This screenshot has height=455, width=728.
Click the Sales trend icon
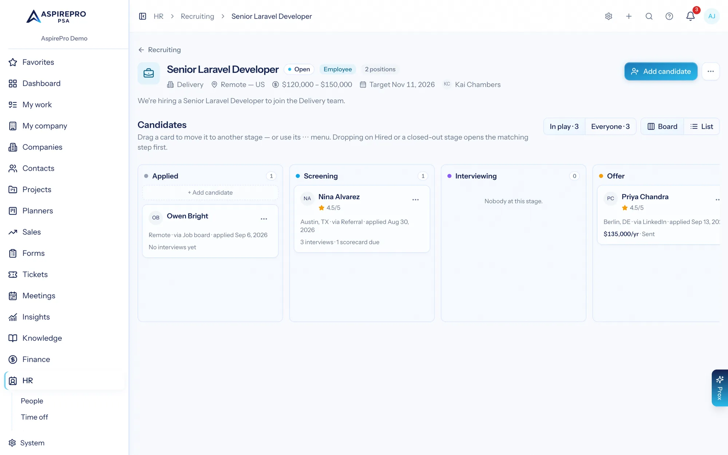[13, 232]
